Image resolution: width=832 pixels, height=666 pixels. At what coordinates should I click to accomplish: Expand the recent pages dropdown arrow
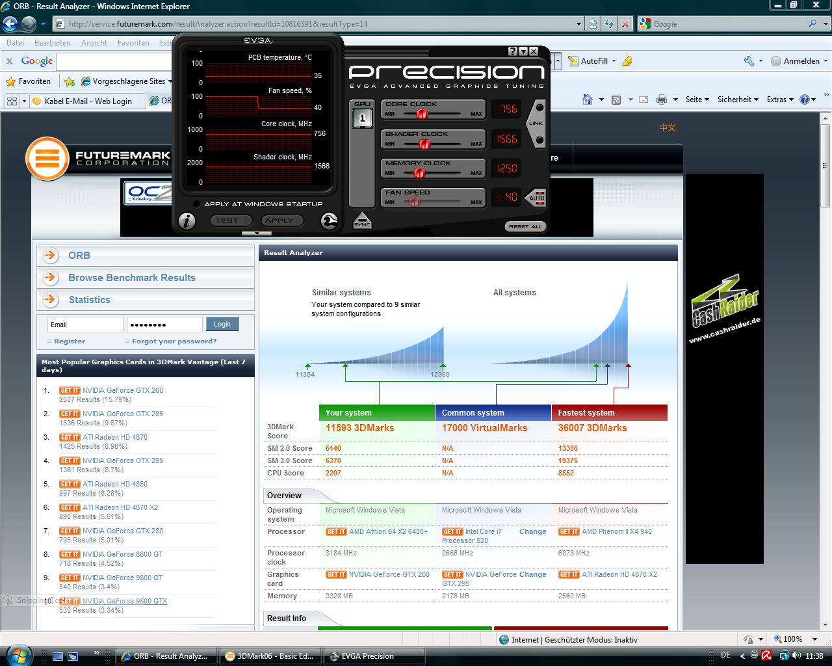pyautogui.click(x=43, y=24)
